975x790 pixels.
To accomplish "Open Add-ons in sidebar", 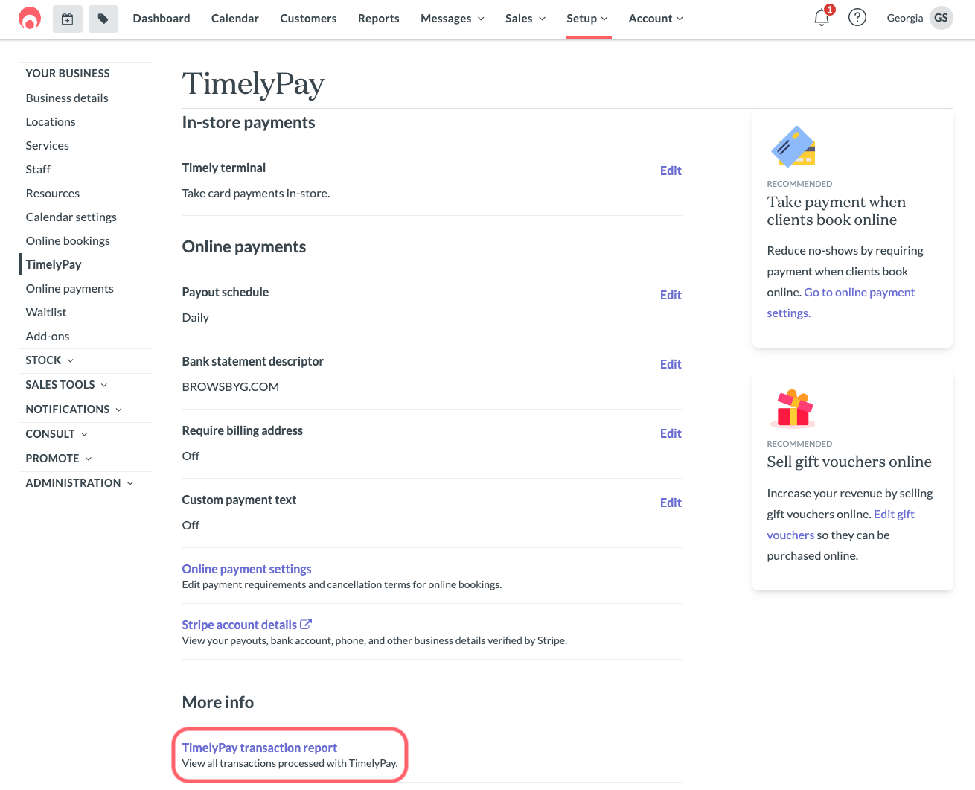I will tap(48, 337).
